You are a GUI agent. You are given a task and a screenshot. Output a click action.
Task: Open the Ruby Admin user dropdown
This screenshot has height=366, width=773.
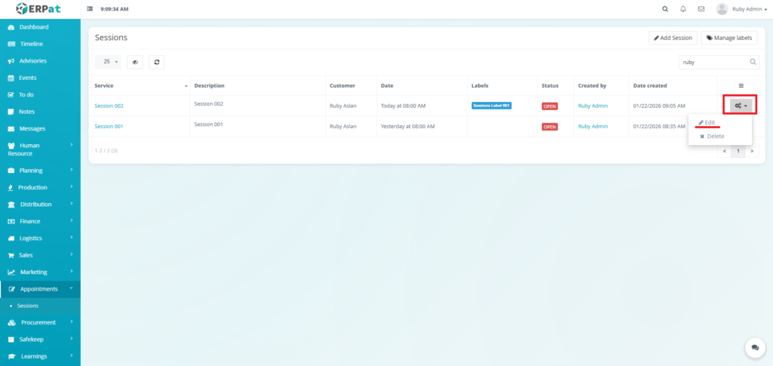click(738, 9)
